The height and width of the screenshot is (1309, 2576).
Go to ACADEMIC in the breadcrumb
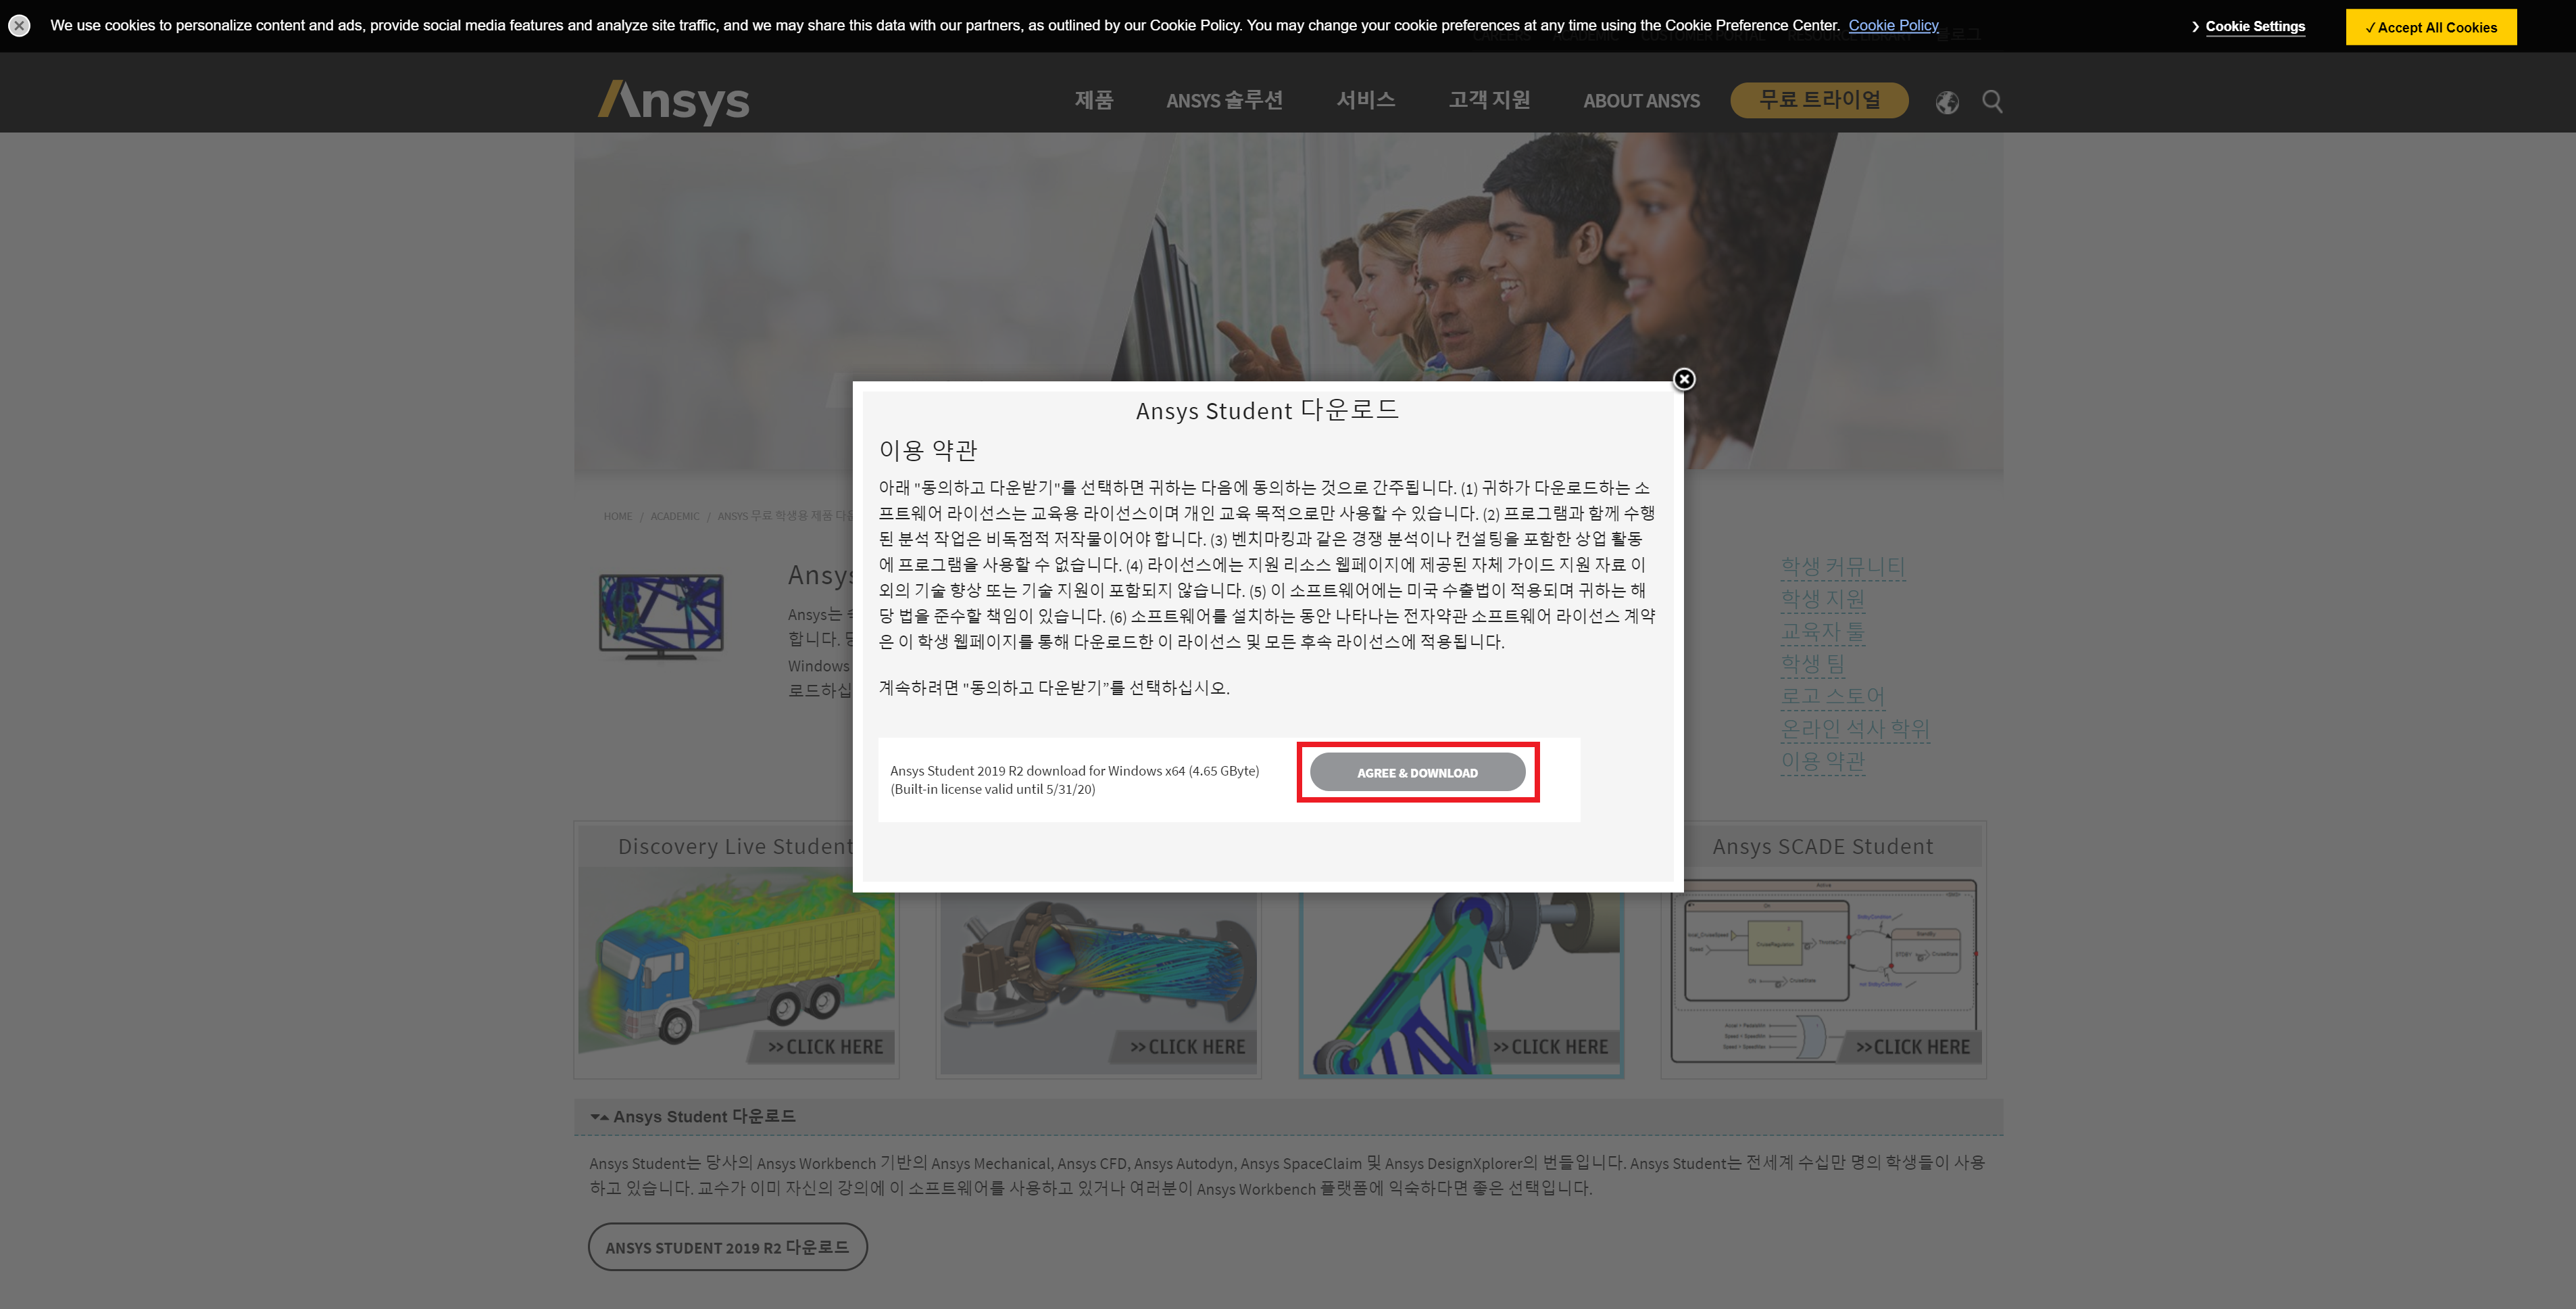674,517
